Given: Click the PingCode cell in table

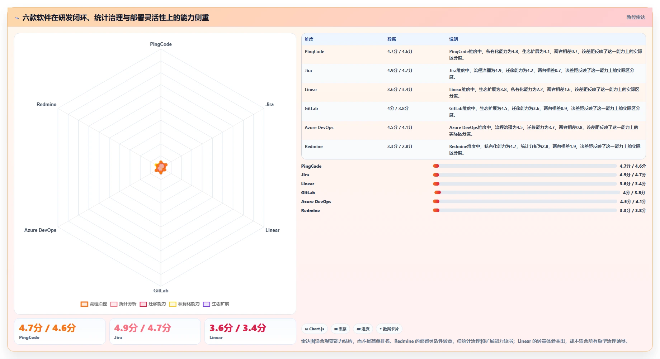Looking at the screenshot, I should point(314,52).
